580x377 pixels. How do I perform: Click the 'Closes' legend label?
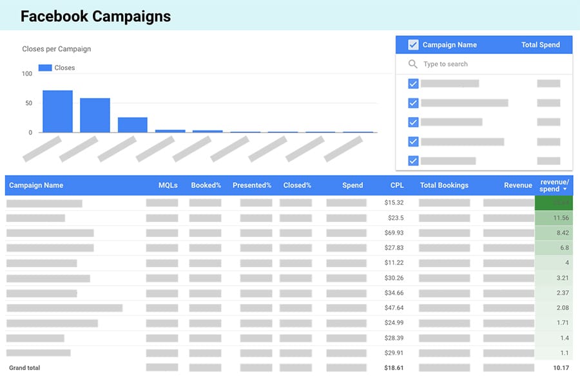point(64,68)
